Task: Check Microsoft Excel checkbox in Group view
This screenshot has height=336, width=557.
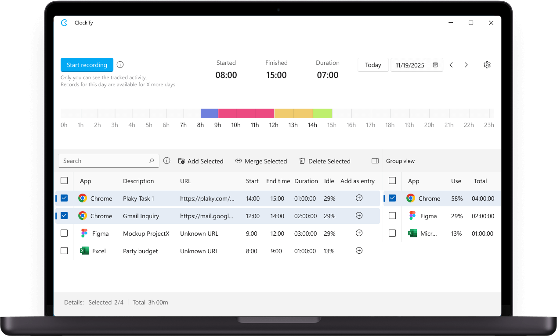Action: coord(392,233)
